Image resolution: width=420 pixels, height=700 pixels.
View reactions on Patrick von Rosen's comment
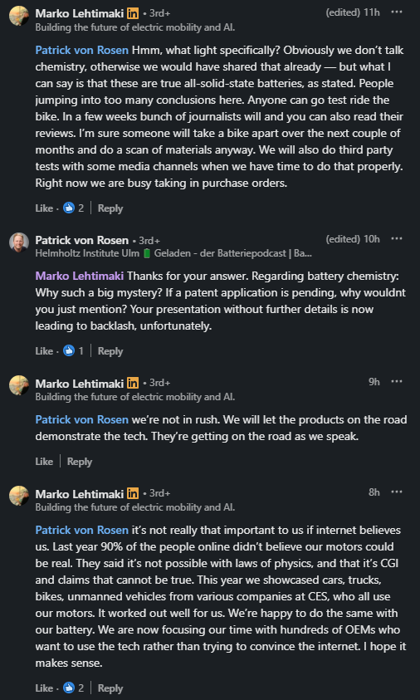click(73, 351)
